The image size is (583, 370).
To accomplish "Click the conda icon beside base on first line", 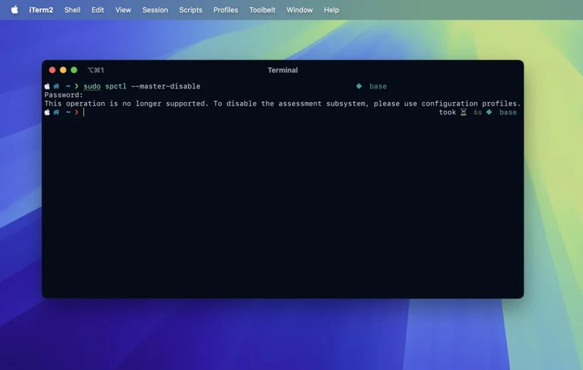I will [359, 86].
